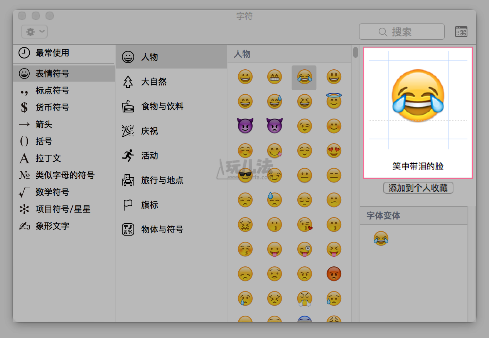Screen dimensions: 489x338
Task: Pick the squinting laughing face emoji
Action: (x=304, y=102)
